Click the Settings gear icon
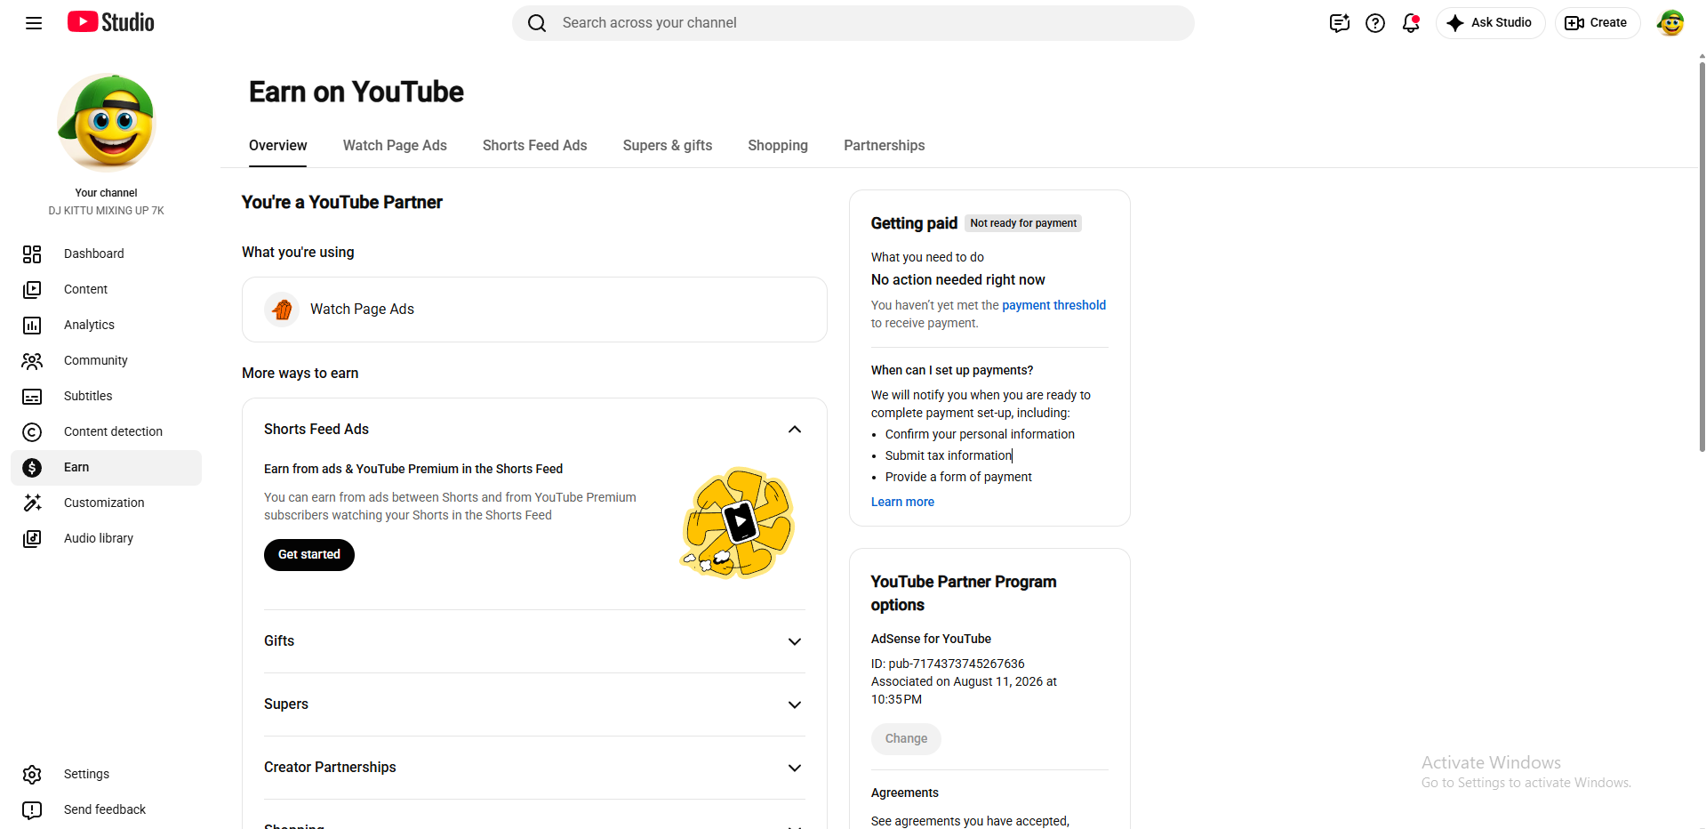Image resolution: width=1706 pixels, height=829 pixels. (x=32, y=775)
